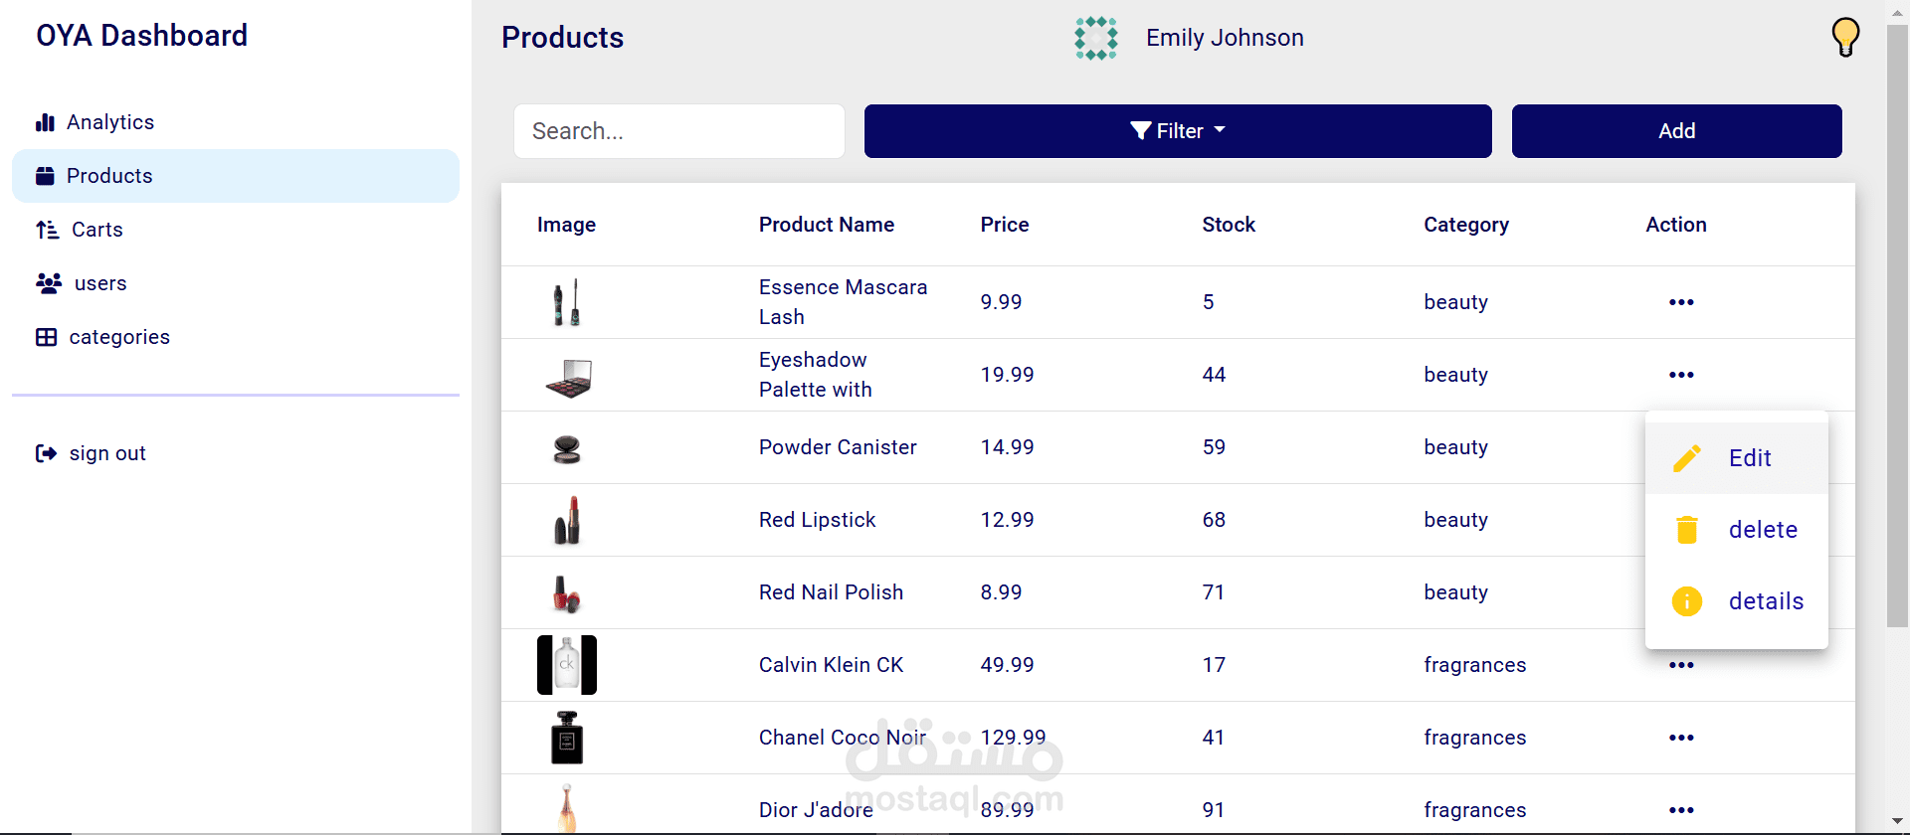Click the sign out link
1910x835 pixels.
point(107,453)
